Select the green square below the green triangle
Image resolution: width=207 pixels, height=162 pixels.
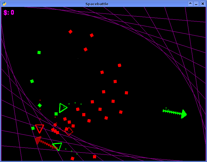coord(56,114)
